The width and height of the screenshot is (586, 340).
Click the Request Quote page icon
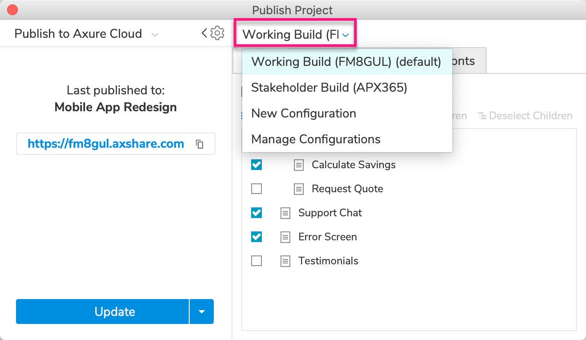299,189
